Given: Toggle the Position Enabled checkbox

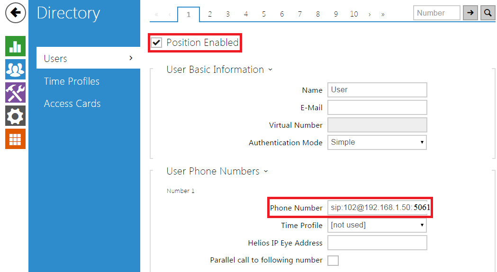Looking at the screenshot, I should (x=156, y=43).
